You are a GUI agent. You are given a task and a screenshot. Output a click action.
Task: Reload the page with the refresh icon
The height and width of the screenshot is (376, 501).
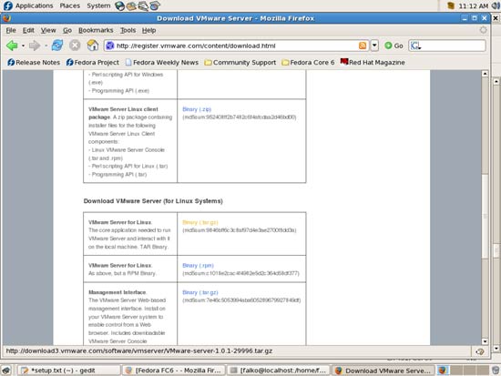(x=57, y=46)
